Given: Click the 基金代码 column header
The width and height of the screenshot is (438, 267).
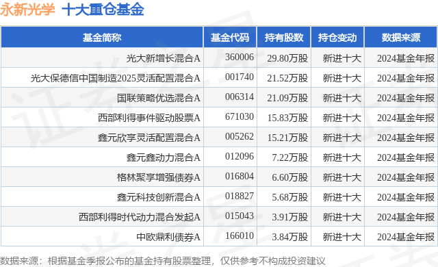Looking at the screenshot, I should (230, 38).
